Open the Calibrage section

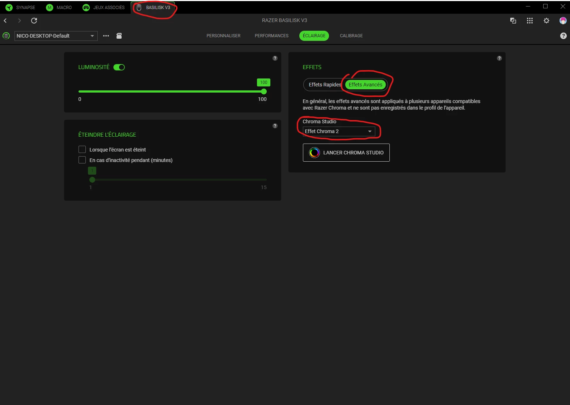pos(351,36)
